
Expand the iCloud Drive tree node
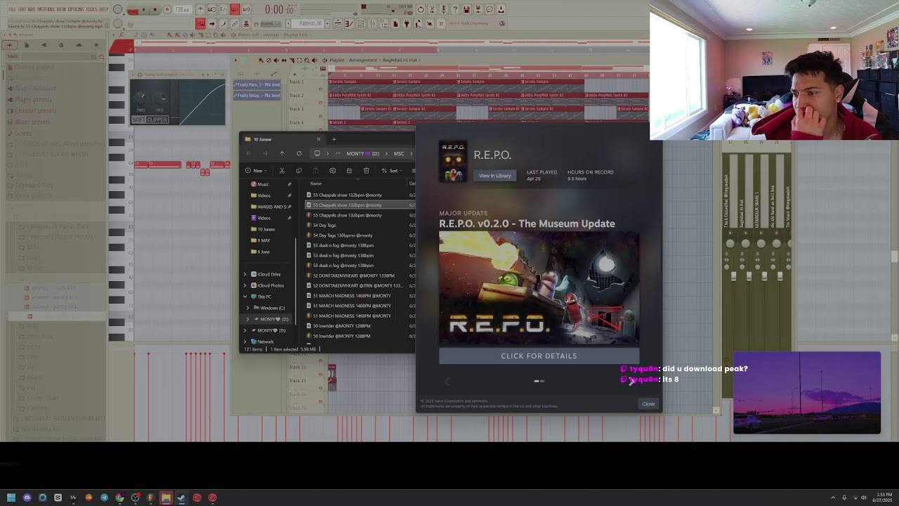(x=245, y=274)
